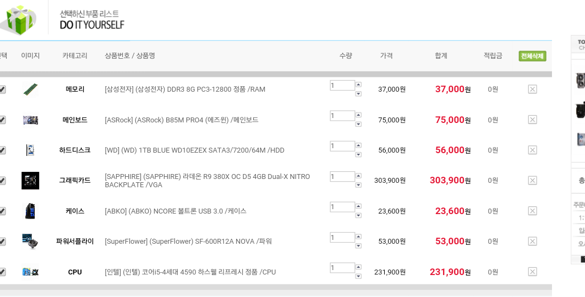Remove the 그래픽카드 row with X icon

(532, 181)
